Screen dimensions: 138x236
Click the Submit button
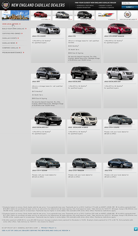(x=130, y=7)
